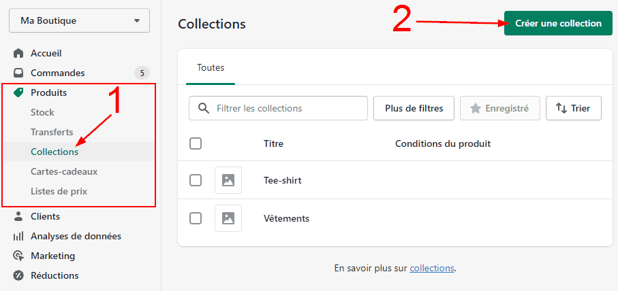The height and width of the screenshot is (291, 618).
Task: Check the Vêtements collection checkbox
Action: (x=196, y=218)
